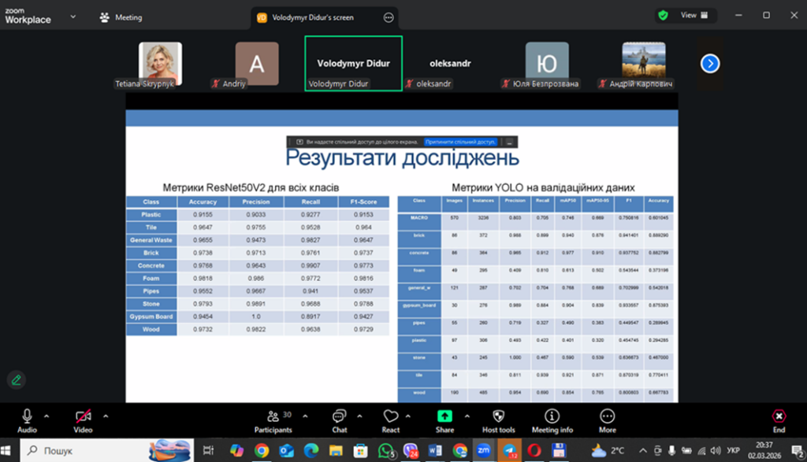Click the annotation pencil icon
Image resolution: width=807 pixels, height=462 pixels.
pyautogui.click(x=16, y=379)
